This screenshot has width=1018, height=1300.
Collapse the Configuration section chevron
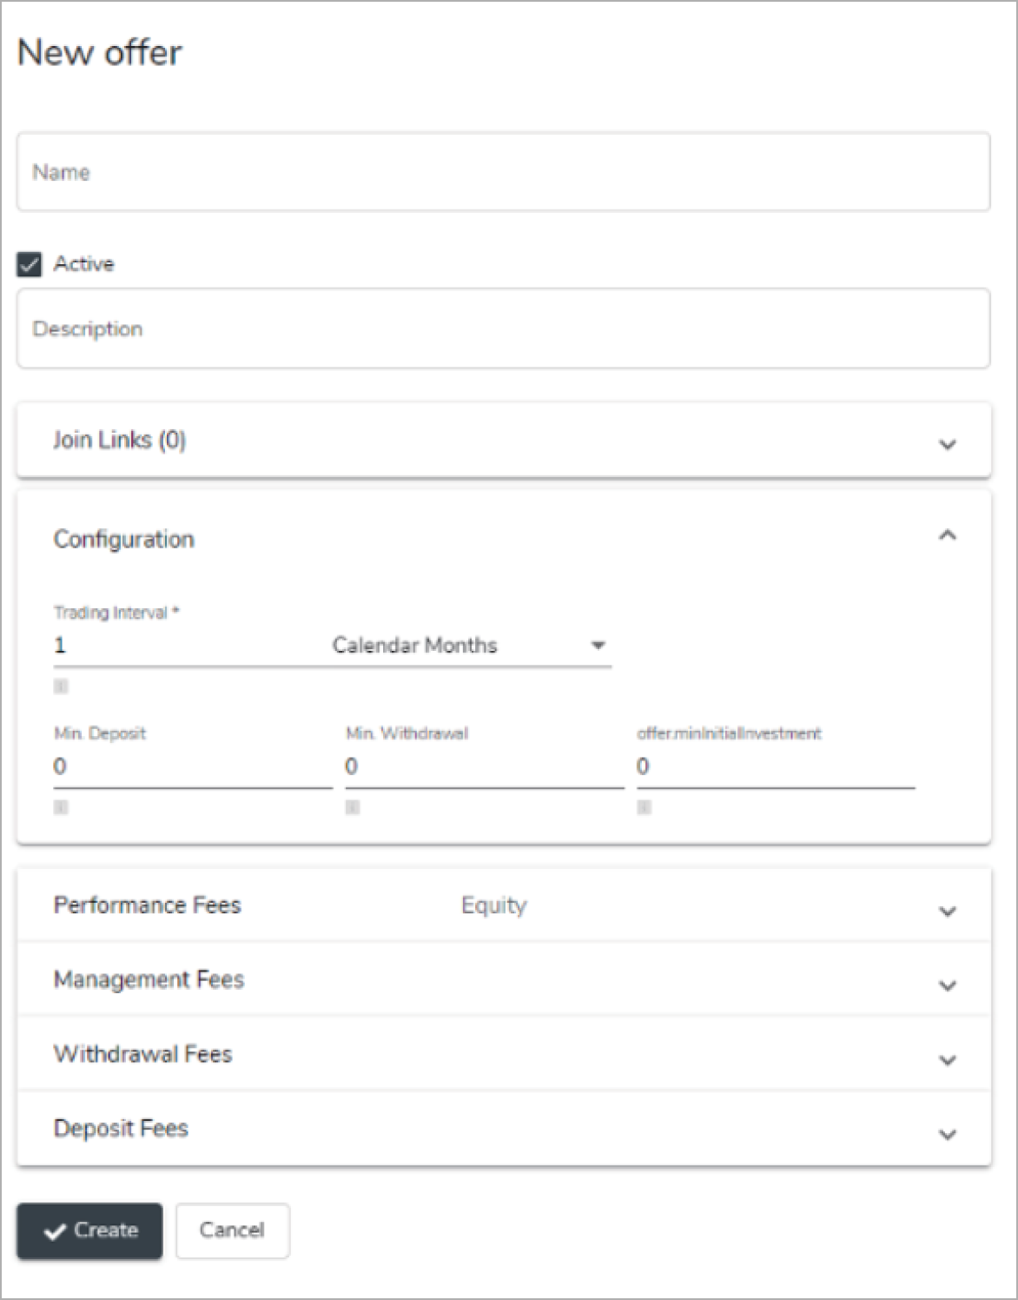pyautogui.click(x=947, y=536)
